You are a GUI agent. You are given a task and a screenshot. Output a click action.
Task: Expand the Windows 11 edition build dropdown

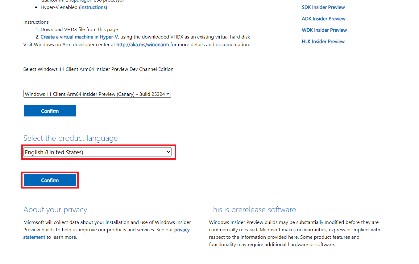point(97,94)
